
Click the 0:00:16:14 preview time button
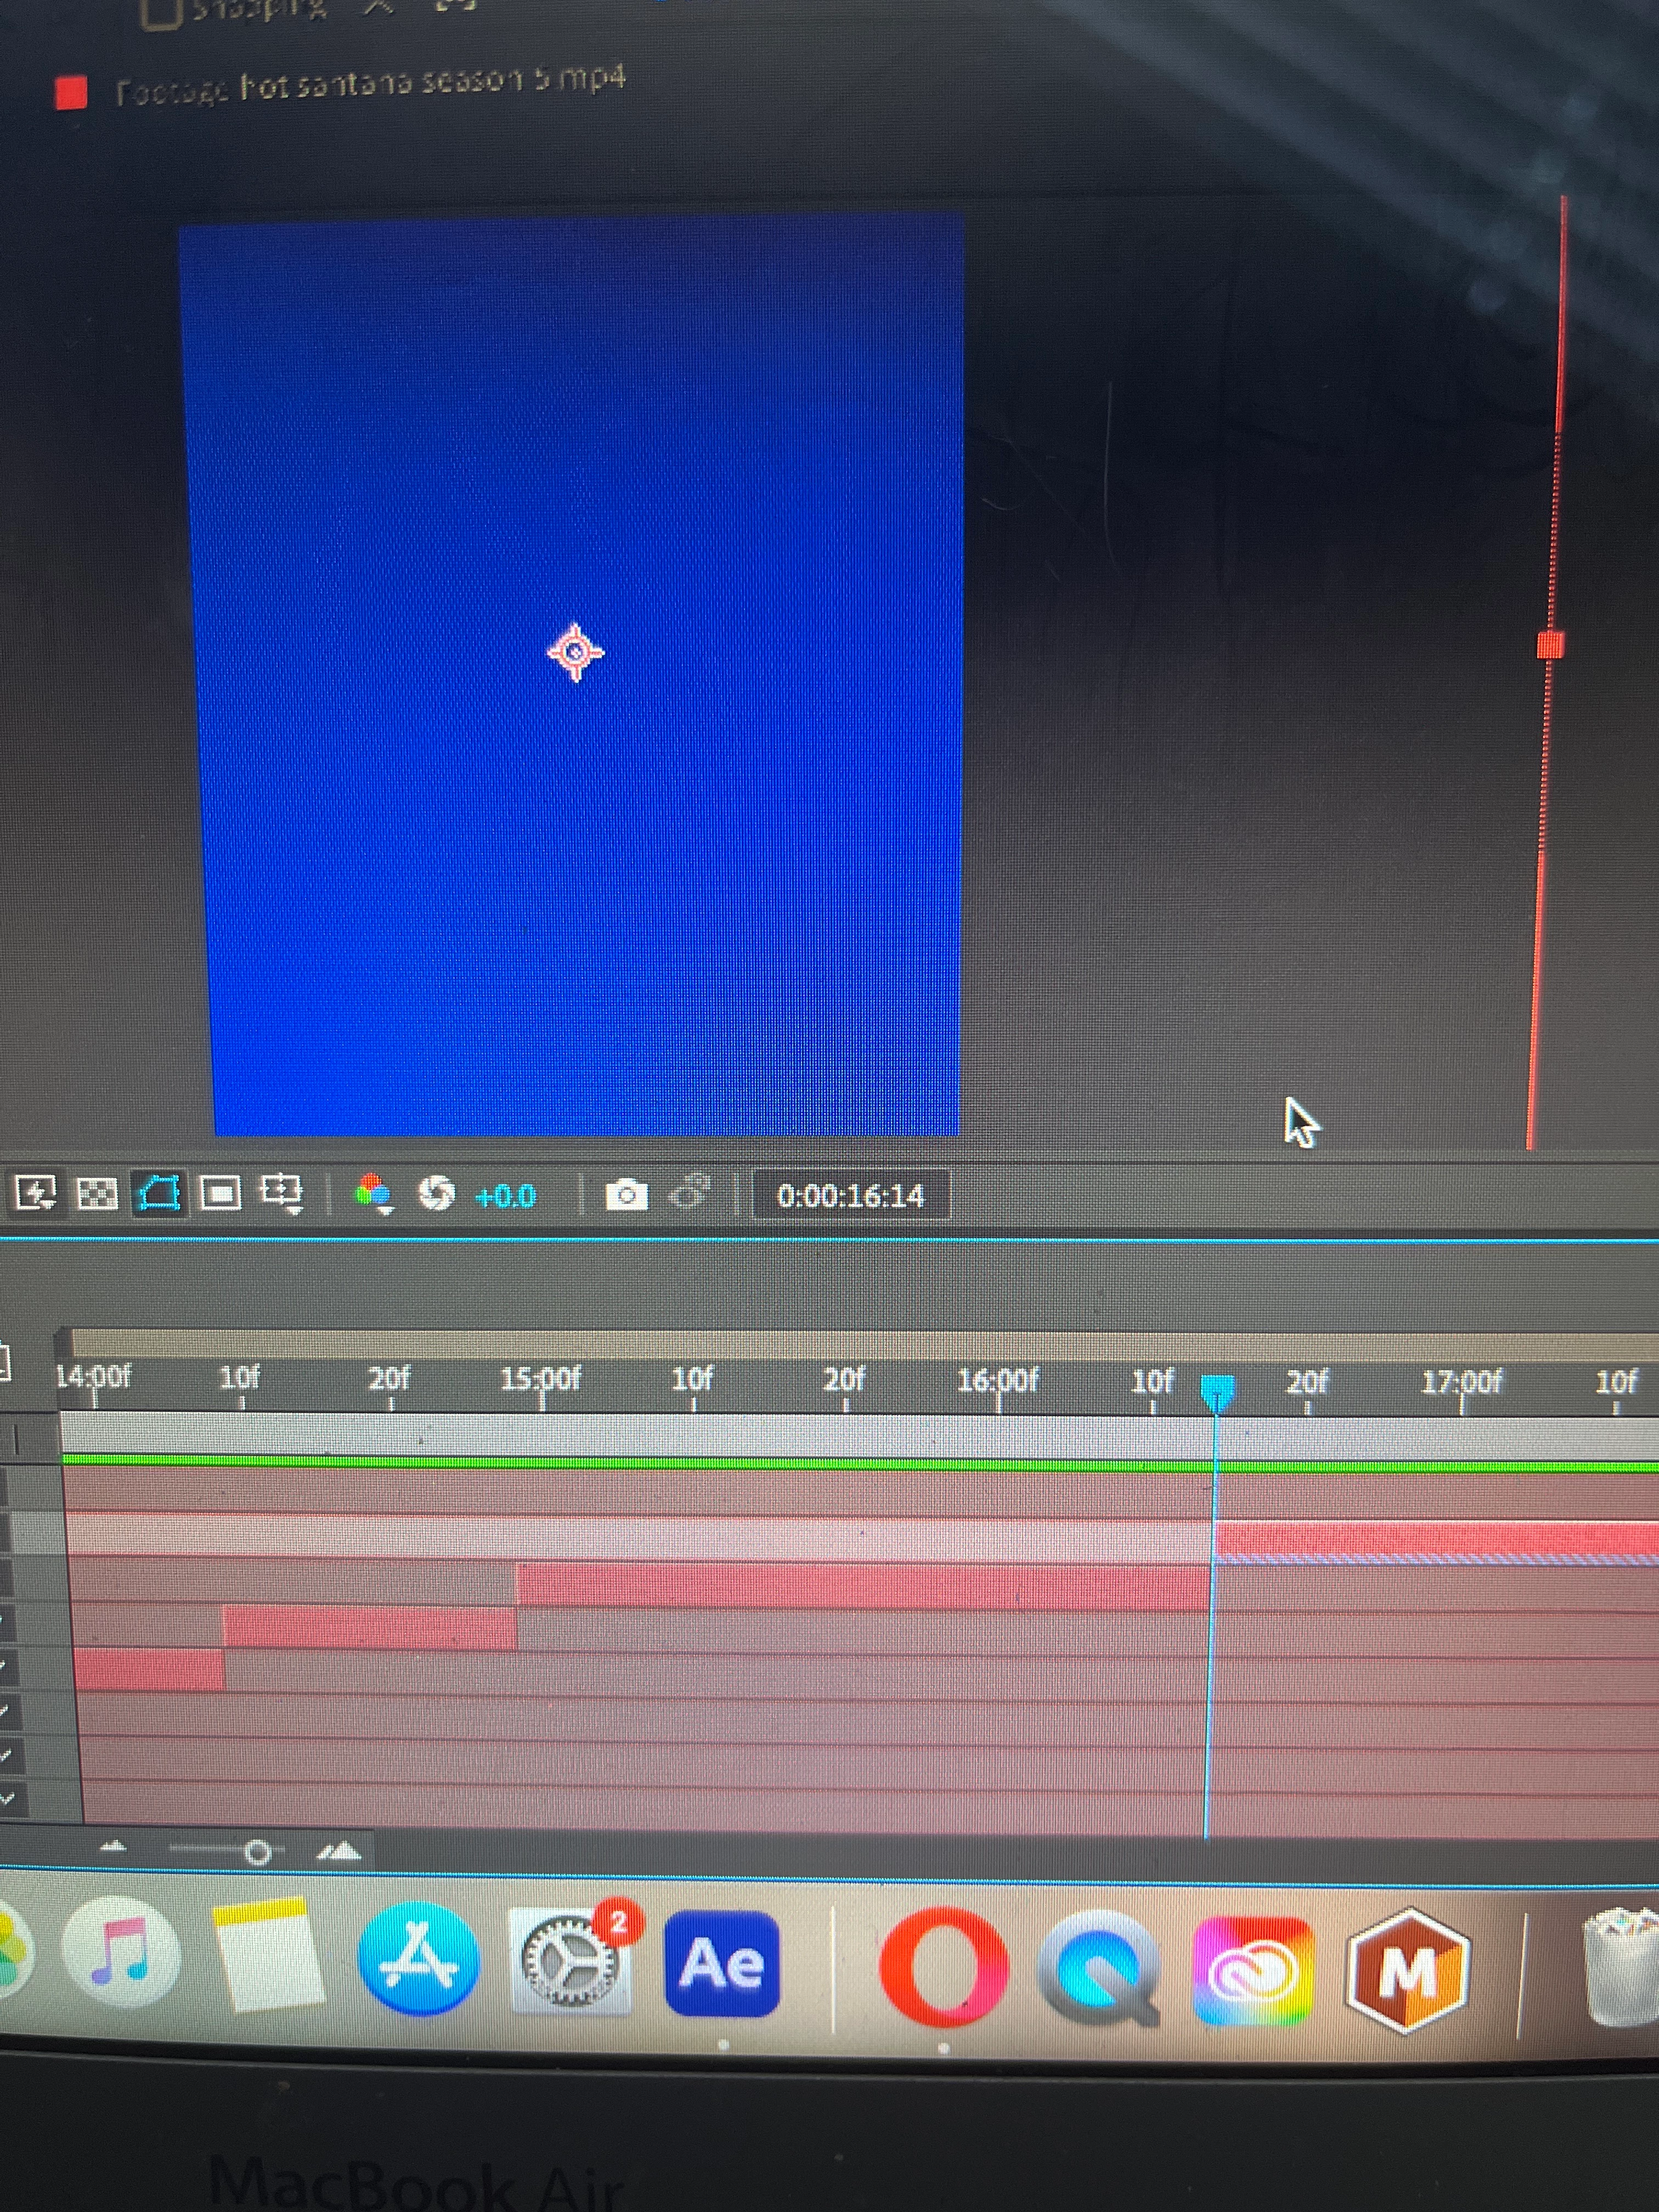(x=850, y=1196)
